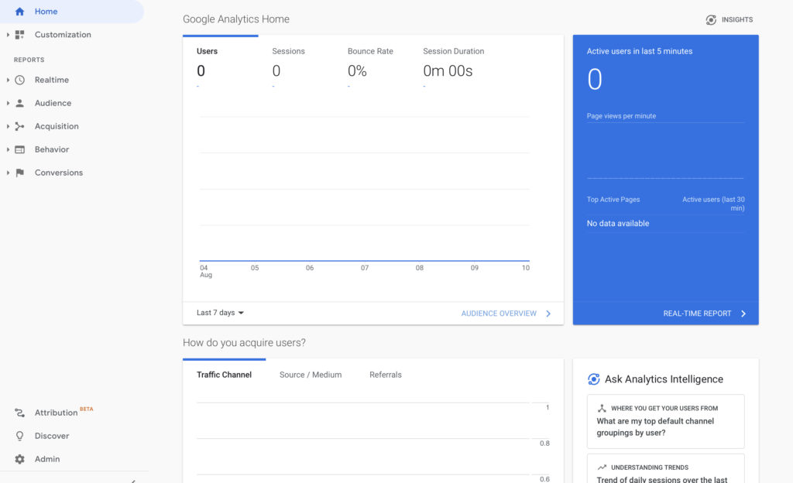Open Customization in the sidebar

(63, 34)
